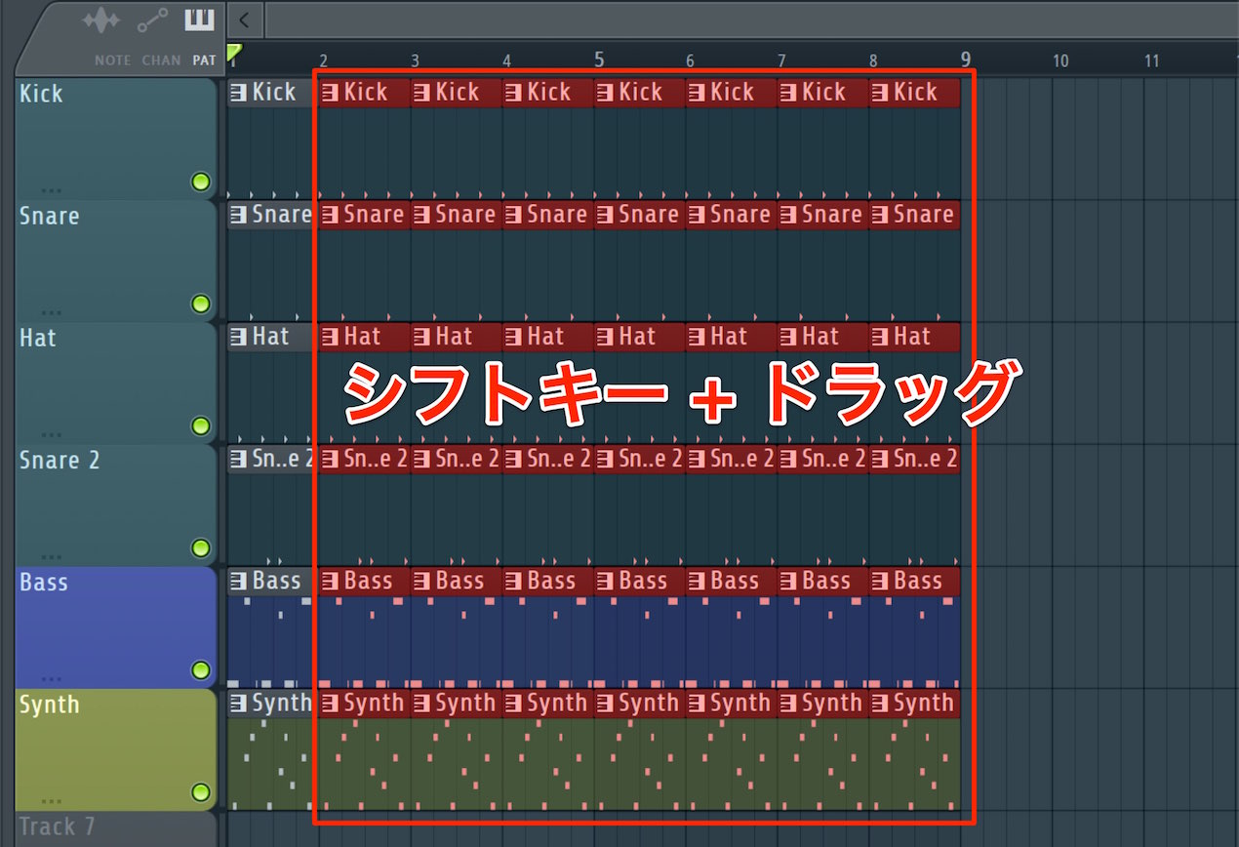This screenshot has height=847, width=1239.
Task: Select the Snare clip name at bar 2
Action: tap(374, 215)
